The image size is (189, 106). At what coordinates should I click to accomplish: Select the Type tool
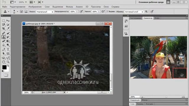pos(8,49)
